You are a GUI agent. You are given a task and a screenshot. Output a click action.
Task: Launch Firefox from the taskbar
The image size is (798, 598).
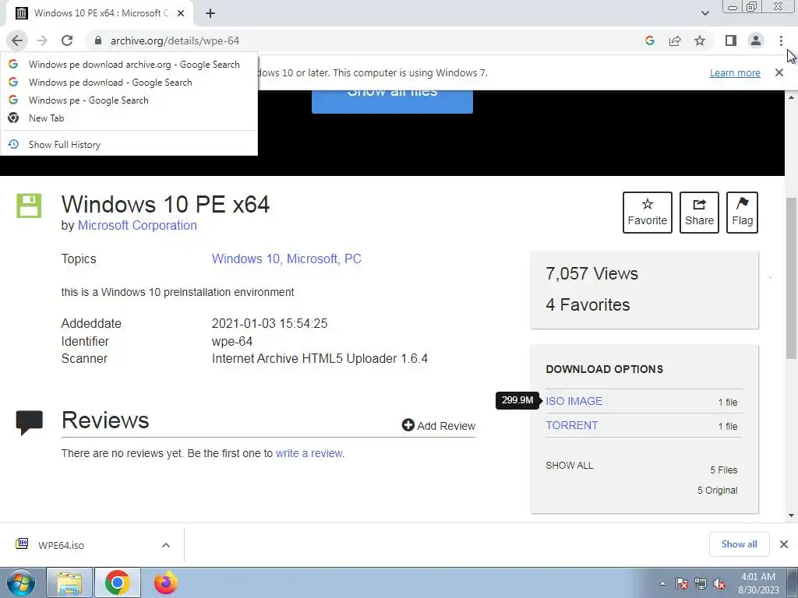tap(166, 582)
